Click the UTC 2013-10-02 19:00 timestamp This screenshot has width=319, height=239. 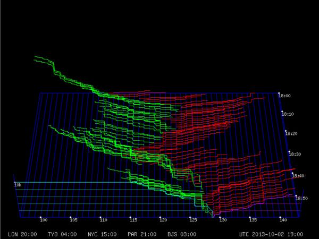pyautogui.click(x=271, y=234)
